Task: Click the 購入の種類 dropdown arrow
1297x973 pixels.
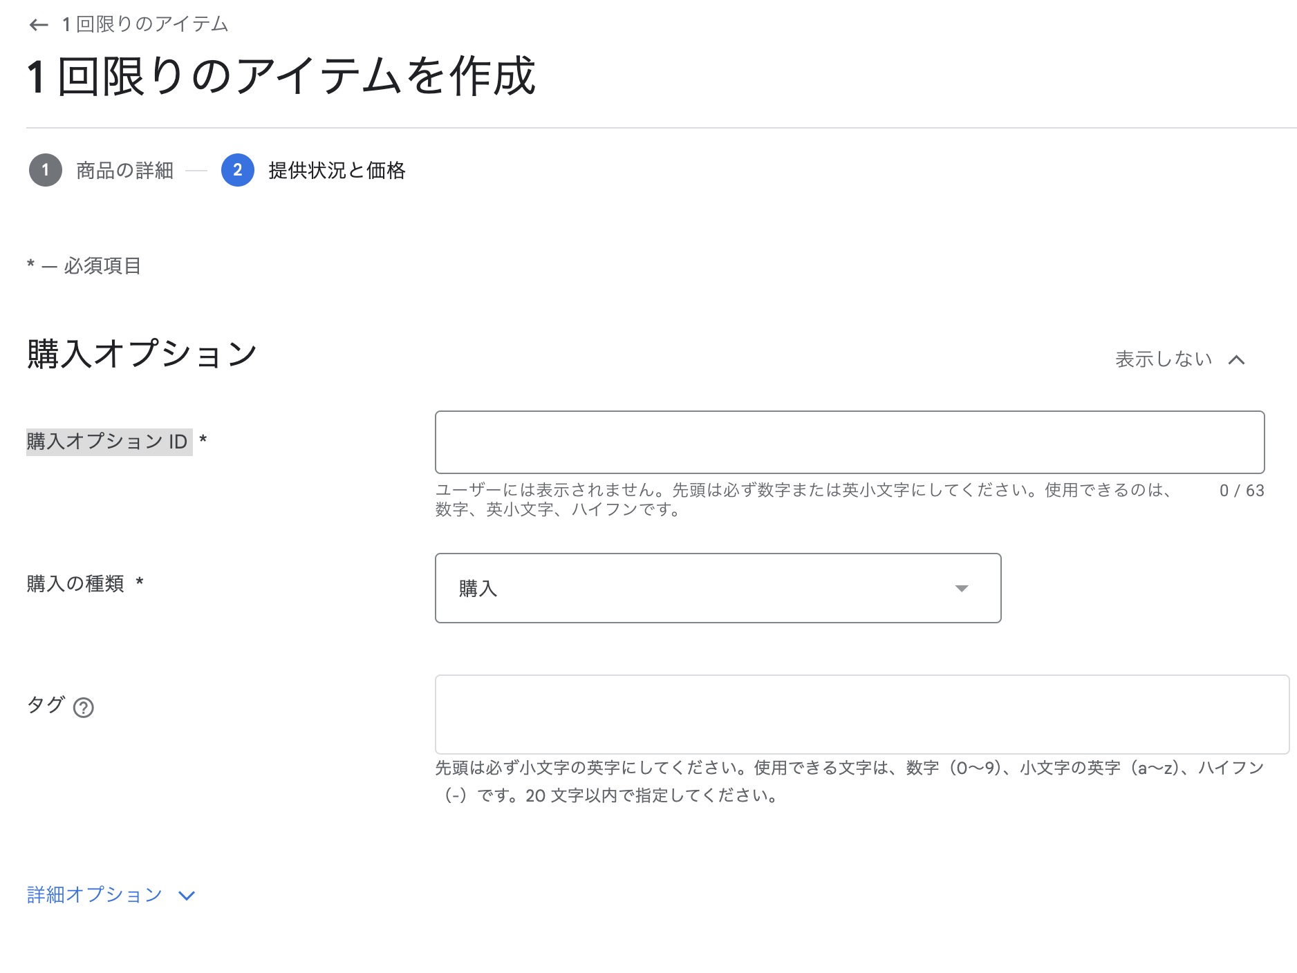Action: click(961, 588)
